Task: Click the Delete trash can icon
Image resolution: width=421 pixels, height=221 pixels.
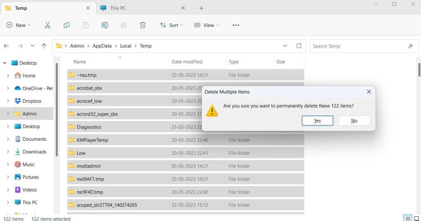Action: [x=143, y=25]
